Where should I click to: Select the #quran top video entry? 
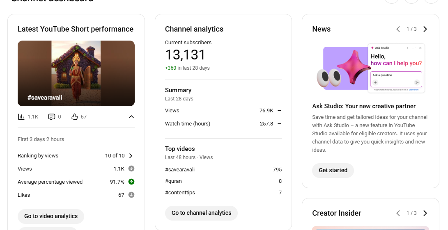(173, 181)
